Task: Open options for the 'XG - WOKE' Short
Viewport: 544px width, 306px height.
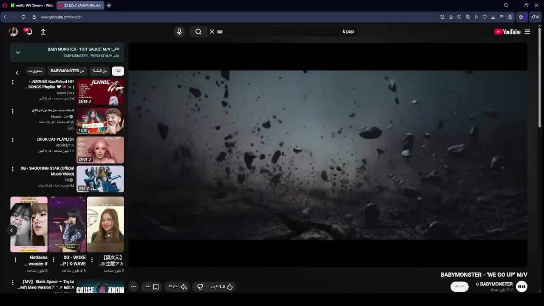Action: pyautogui.click(x=54, y=259)
